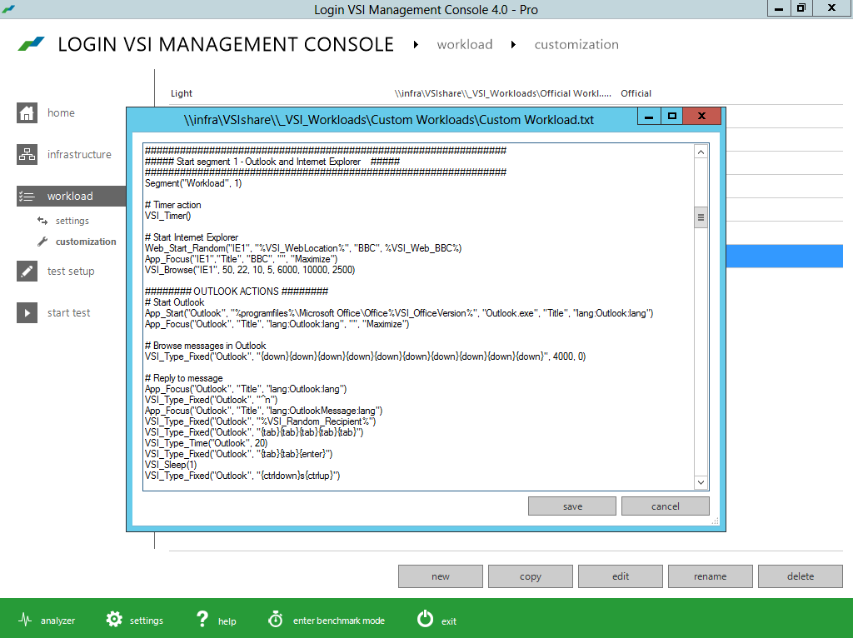Delete the selected workload
The width and height of the screenshot is (853, 638).
tap(801, 576)
